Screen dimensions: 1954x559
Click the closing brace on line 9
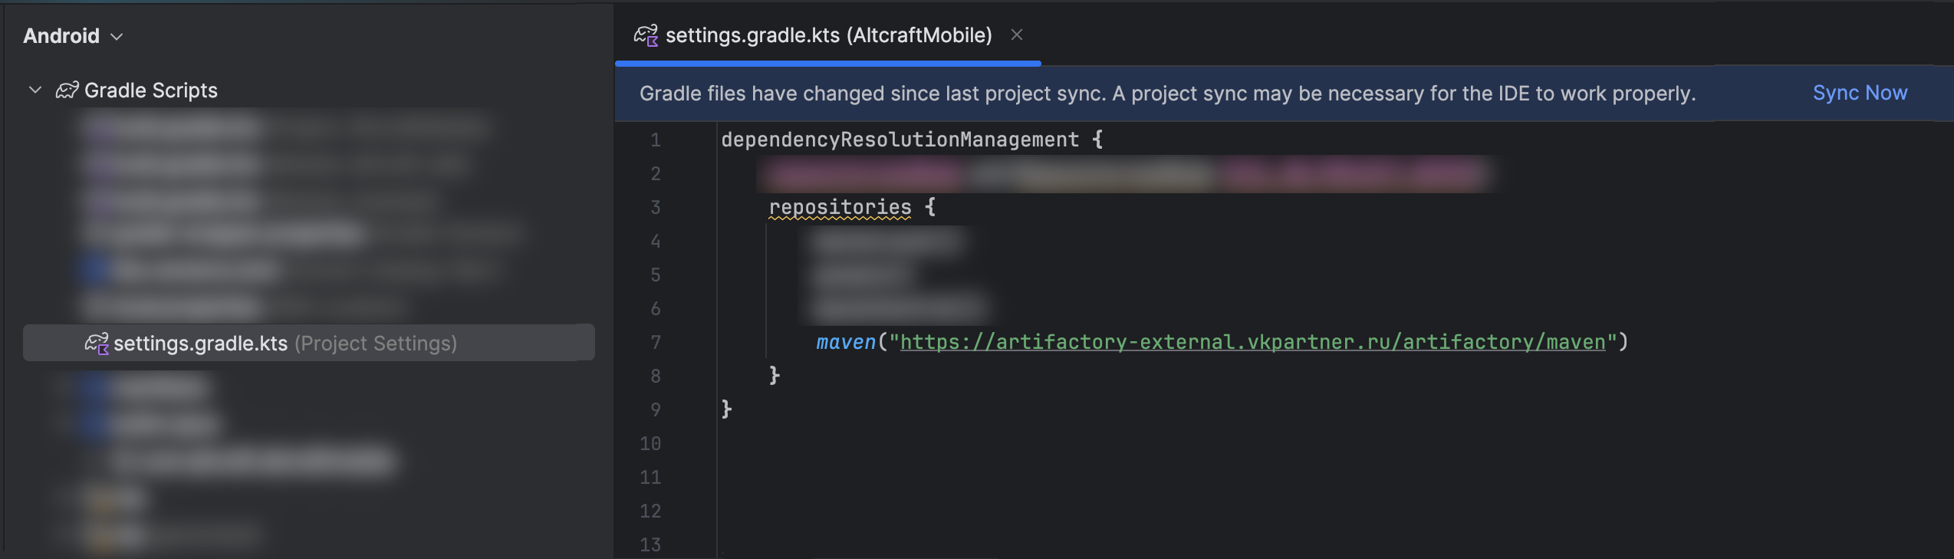pyautogui.click(x=726, y=409)
